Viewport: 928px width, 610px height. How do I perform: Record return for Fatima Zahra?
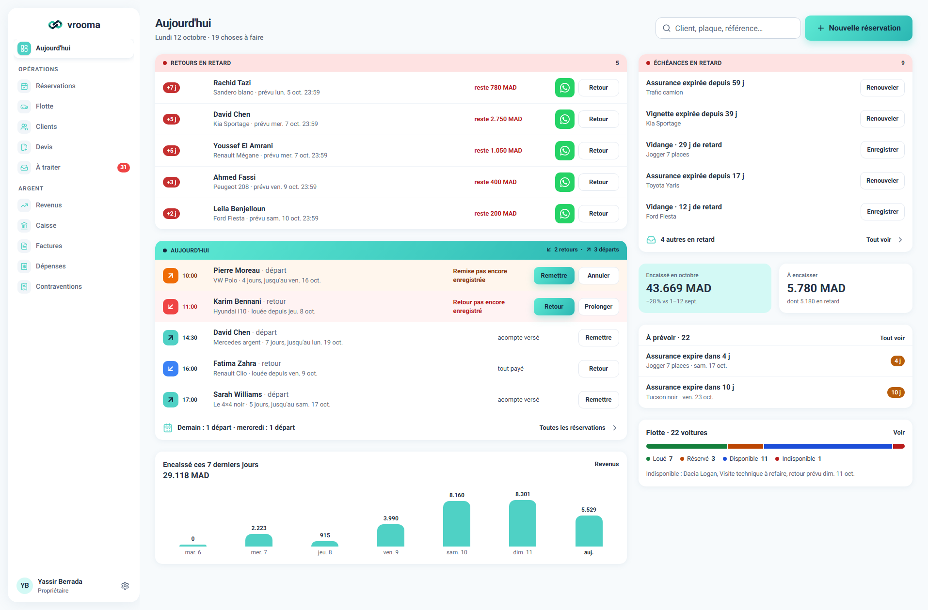[598, 369]
